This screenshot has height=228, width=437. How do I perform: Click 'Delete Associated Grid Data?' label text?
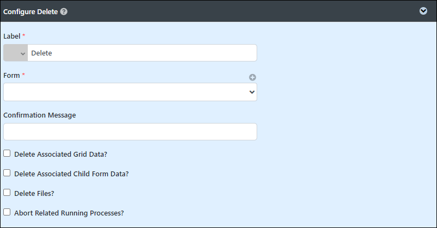[61, 154]
